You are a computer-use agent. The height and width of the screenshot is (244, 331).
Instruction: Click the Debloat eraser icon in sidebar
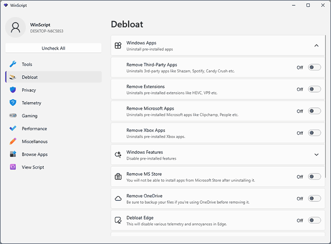(x=13, y=77)
